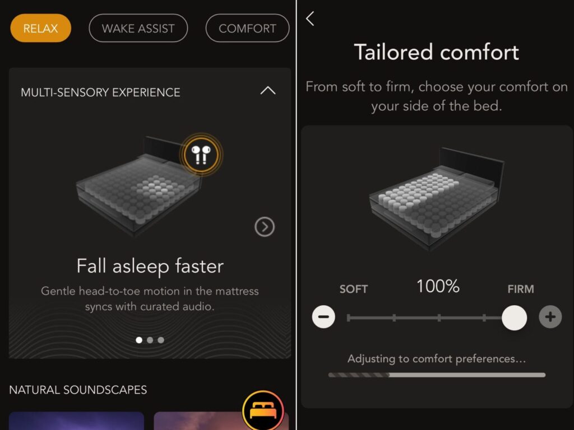Click the firmness slider handle at 100%
Viewport: 574px width, 430px height.
(515, 318)
